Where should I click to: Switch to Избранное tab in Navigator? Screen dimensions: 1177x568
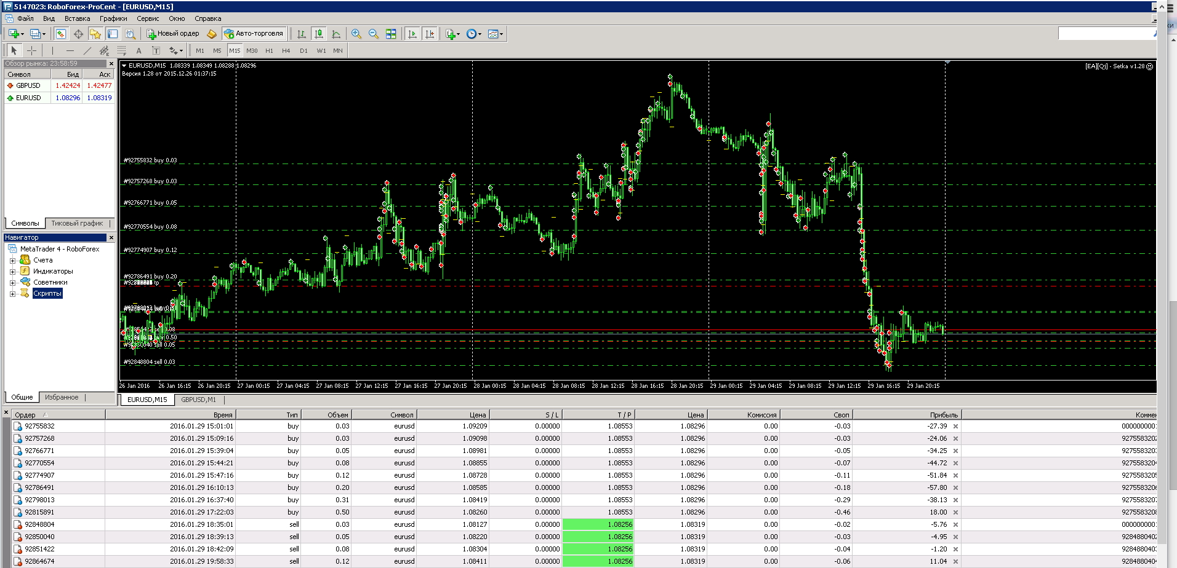(62, 397)
